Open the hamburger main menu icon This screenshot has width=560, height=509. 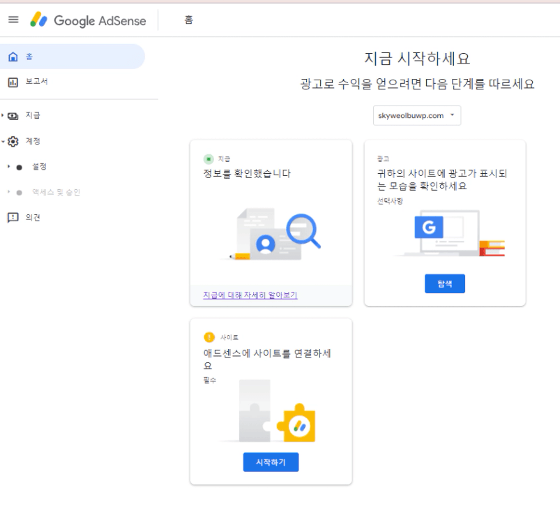13,20
